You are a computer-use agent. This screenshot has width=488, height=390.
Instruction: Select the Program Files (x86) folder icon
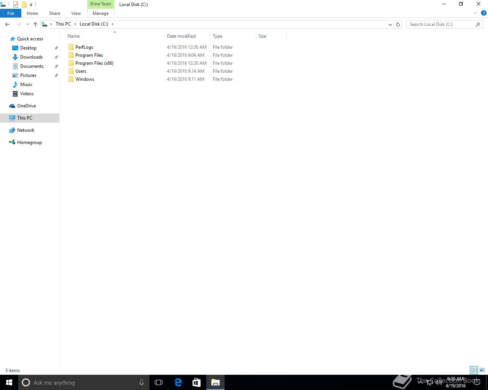[71, 63]
